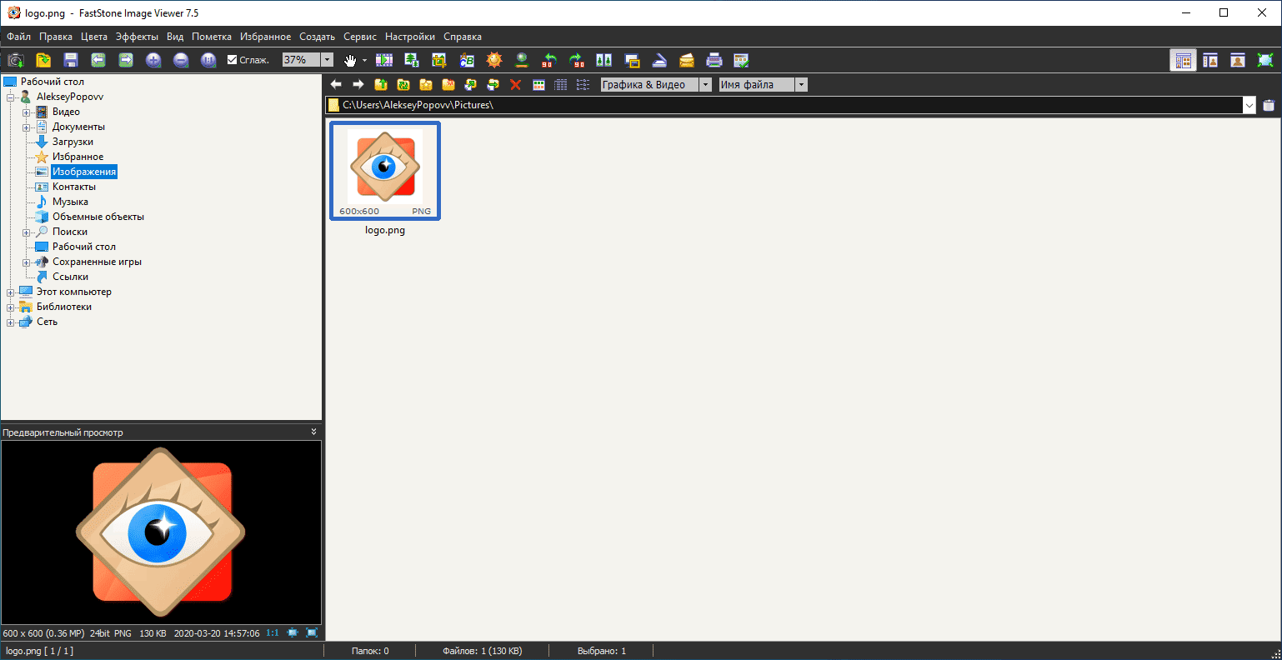The height and width of the screenshot is (660, 1282).
Task: Create a new folder icon
Action: click(x=448, y=84)
